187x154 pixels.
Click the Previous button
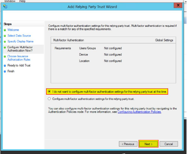pos(128,144)
